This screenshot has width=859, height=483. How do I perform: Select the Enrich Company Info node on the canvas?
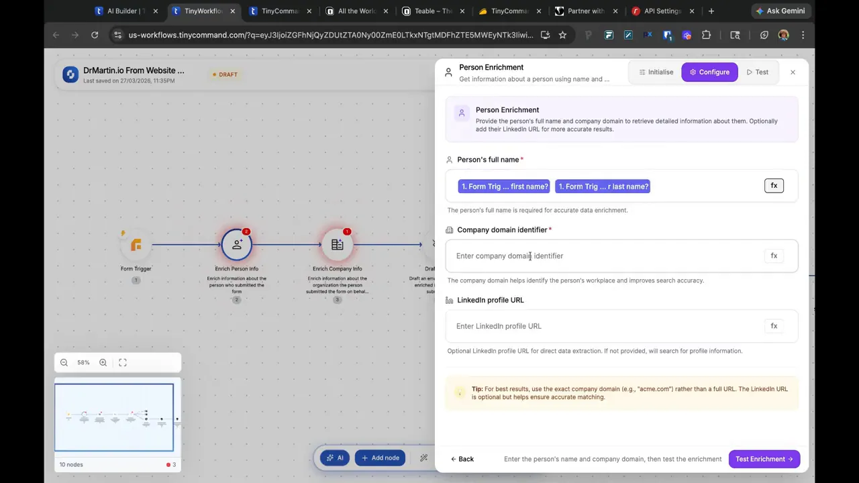coord(337,244)
